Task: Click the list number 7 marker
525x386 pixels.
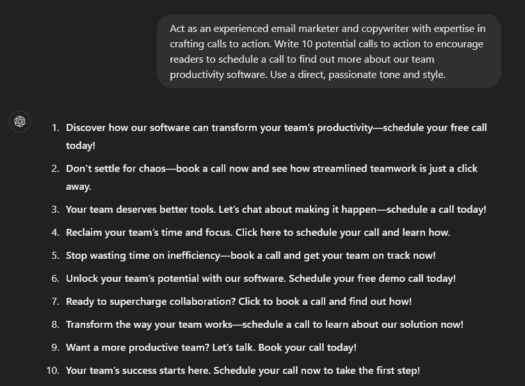Action: point(55,302)
